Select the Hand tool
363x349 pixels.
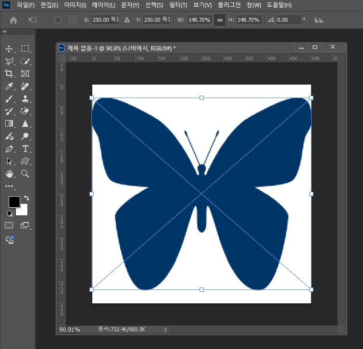[x=9, y=174]
